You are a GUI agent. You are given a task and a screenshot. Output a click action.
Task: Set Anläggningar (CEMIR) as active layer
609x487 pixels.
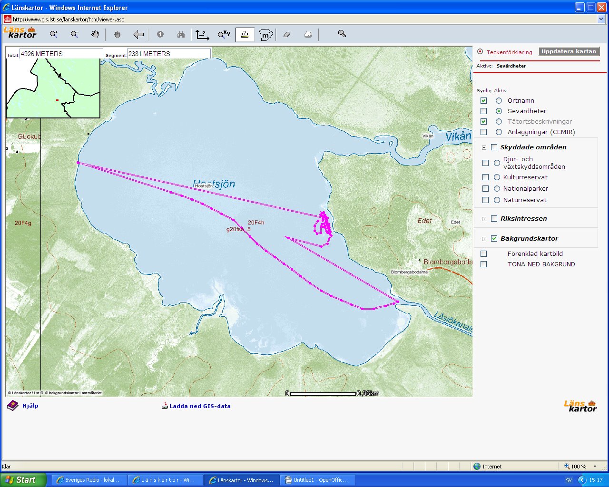[499, 132]
